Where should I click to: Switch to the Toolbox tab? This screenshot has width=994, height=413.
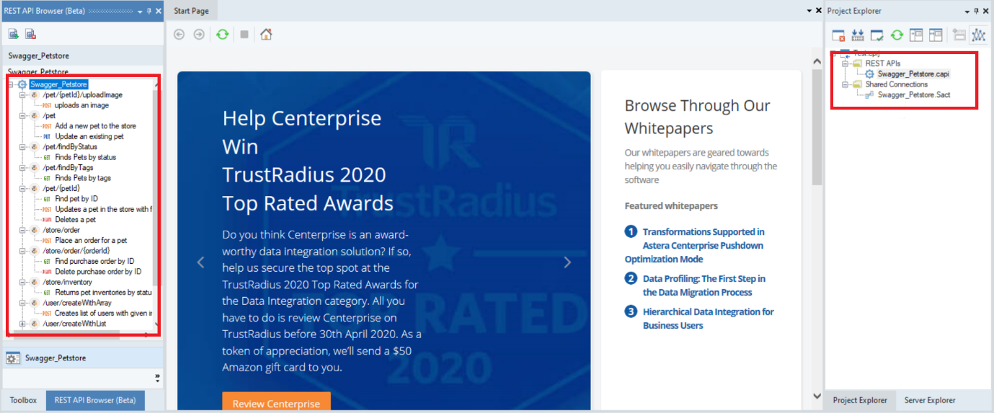coord(23,400)
